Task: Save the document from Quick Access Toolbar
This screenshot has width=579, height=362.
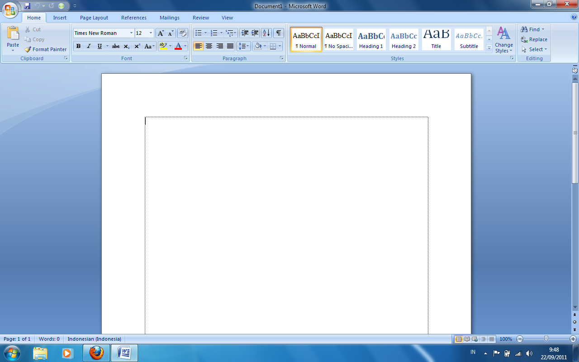Action: point(27,6)
